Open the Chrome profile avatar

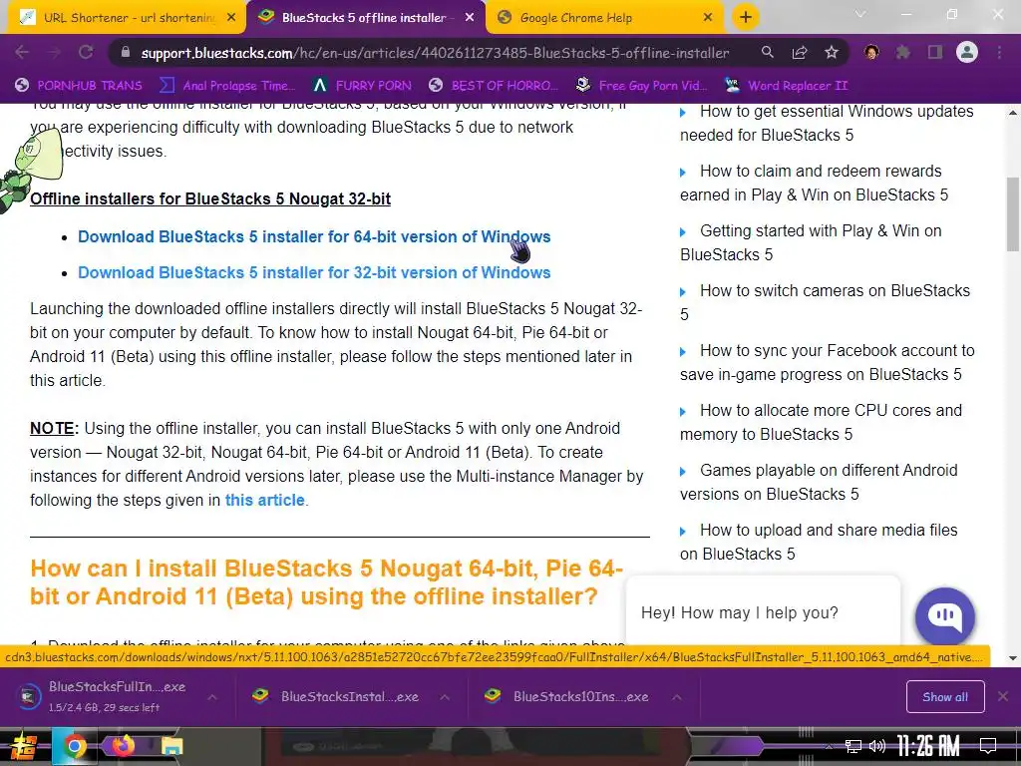click(x=967, y=52)
